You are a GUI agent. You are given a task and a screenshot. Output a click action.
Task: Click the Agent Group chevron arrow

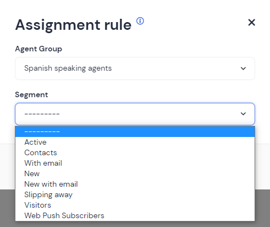(243, 68)
